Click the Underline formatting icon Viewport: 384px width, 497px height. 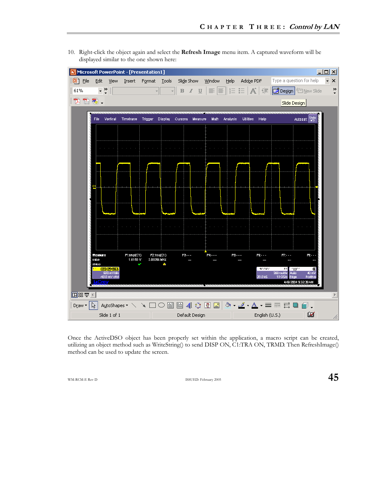[200, 91]
